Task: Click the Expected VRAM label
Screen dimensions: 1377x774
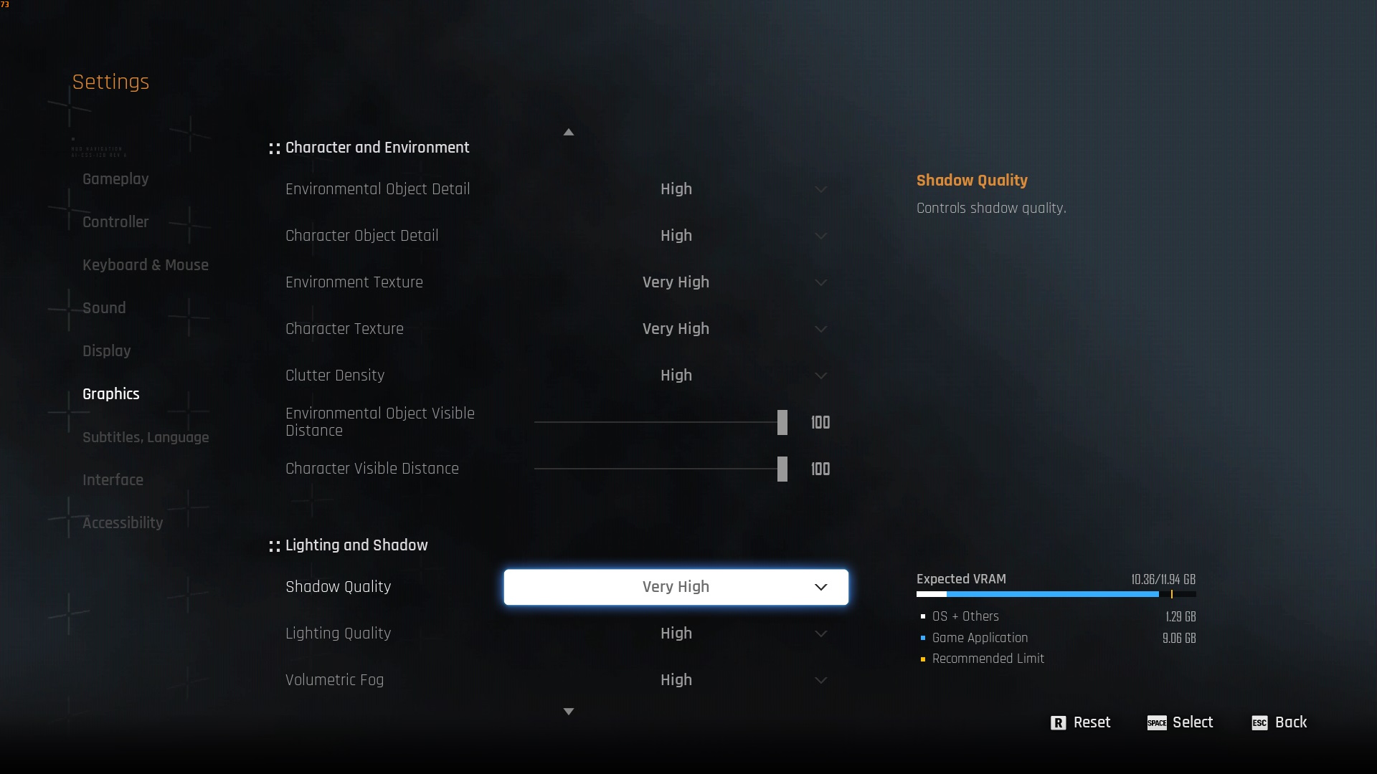Action: click(961, 579)
